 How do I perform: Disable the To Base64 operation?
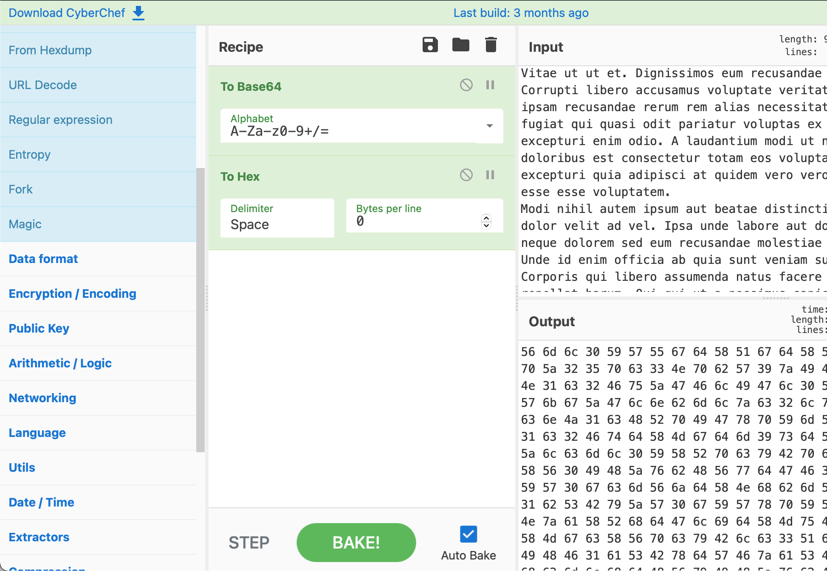click(466, 85)
